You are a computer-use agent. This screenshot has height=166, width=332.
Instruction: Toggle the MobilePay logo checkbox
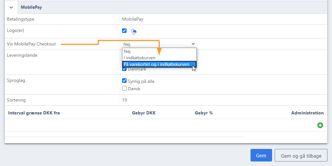(124, 31)
